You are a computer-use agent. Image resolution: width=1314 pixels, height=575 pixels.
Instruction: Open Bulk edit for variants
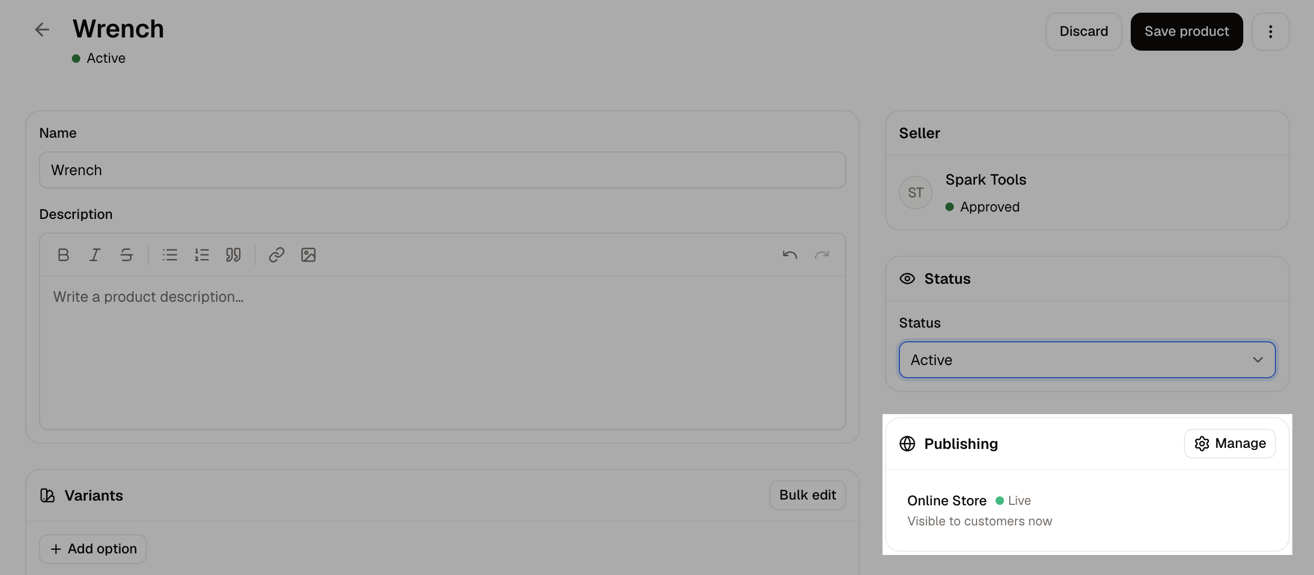coord(808,495)
